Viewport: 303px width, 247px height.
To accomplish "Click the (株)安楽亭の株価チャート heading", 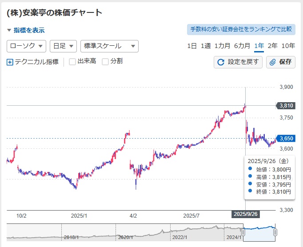I will tap(54, 13).
